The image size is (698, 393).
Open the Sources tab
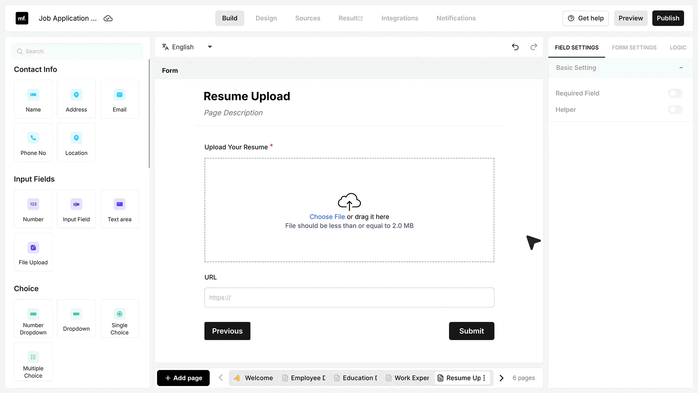coord(308,18)
